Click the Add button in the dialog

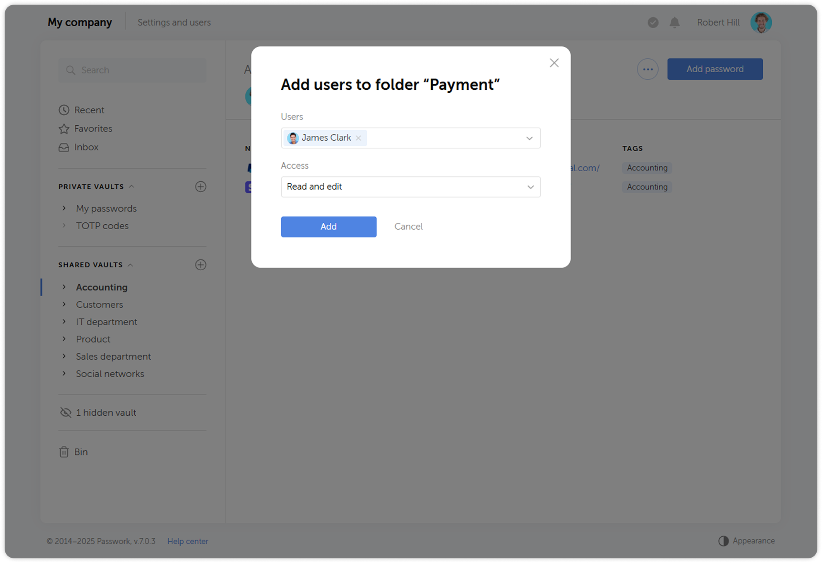[328, 227]
